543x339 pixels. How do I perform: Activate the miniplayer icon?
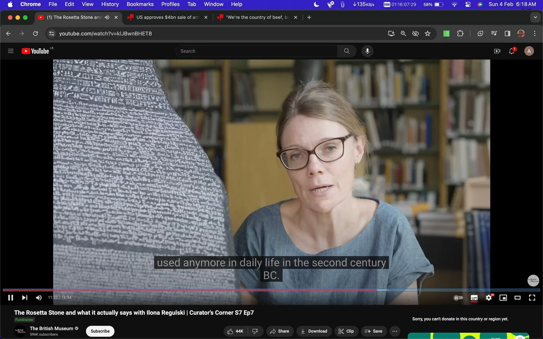[x=503, y=298]
